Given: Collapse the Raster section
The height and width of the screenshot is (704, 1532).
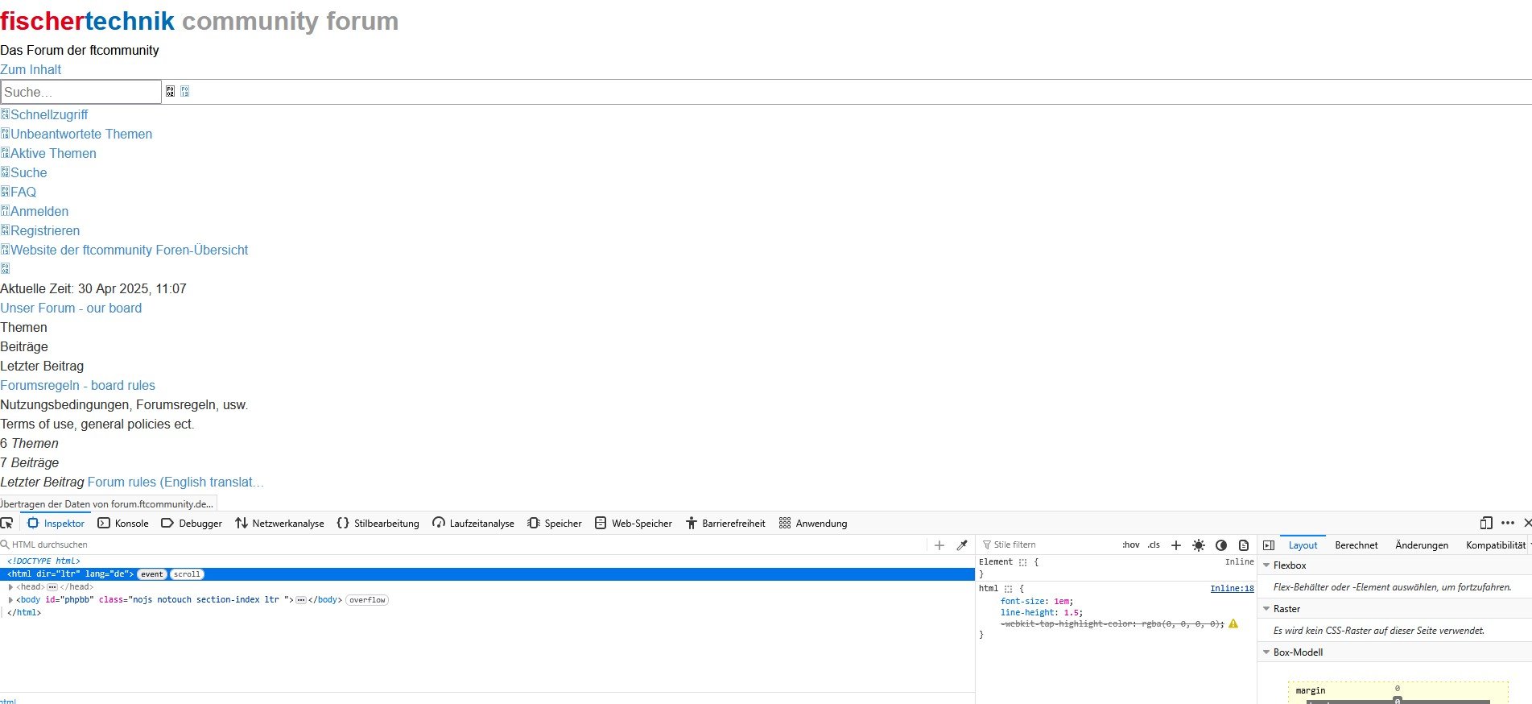Looking at the screenshot, I should 1266,609.
